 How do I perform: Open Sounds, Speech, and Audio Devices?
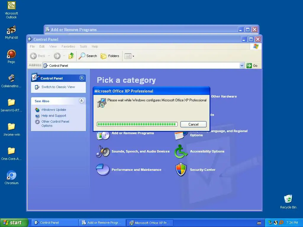click(x=141, y=151)
